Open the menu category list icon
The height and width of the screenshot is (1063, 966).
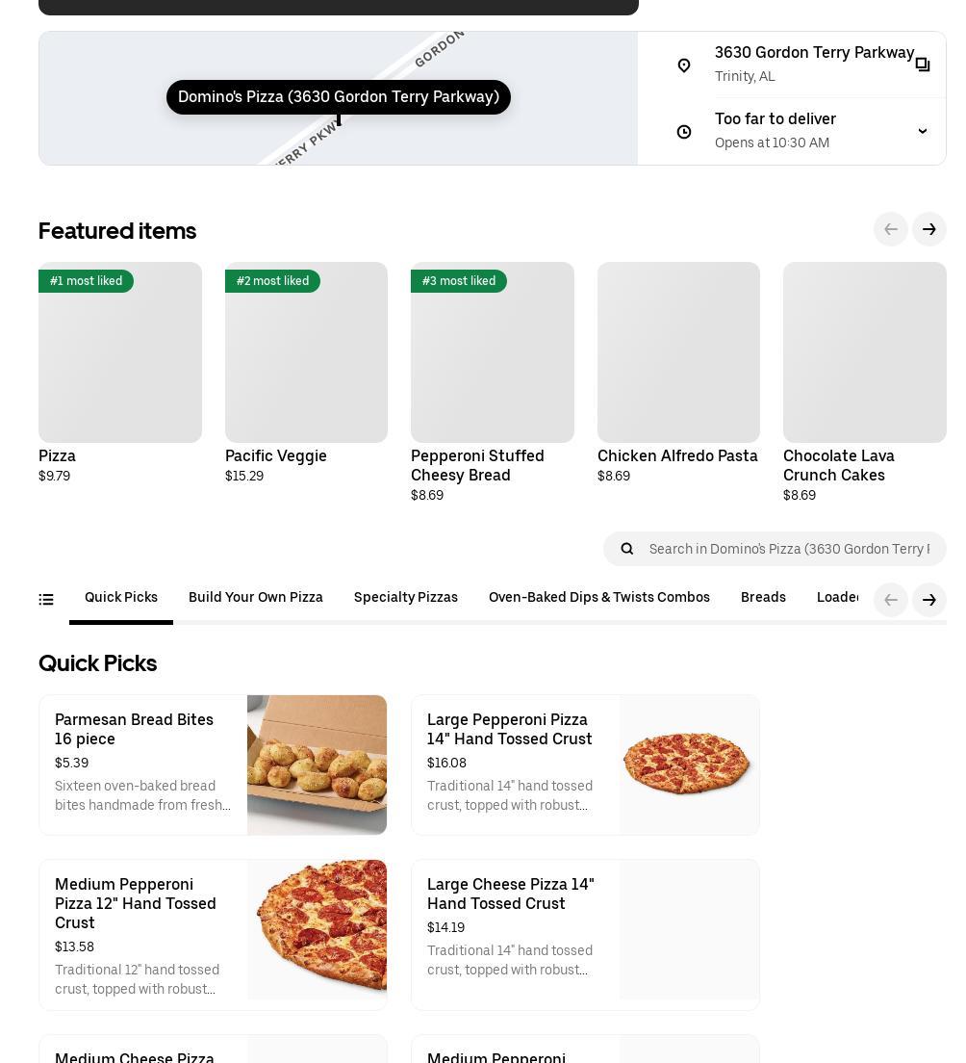point(46,599)
